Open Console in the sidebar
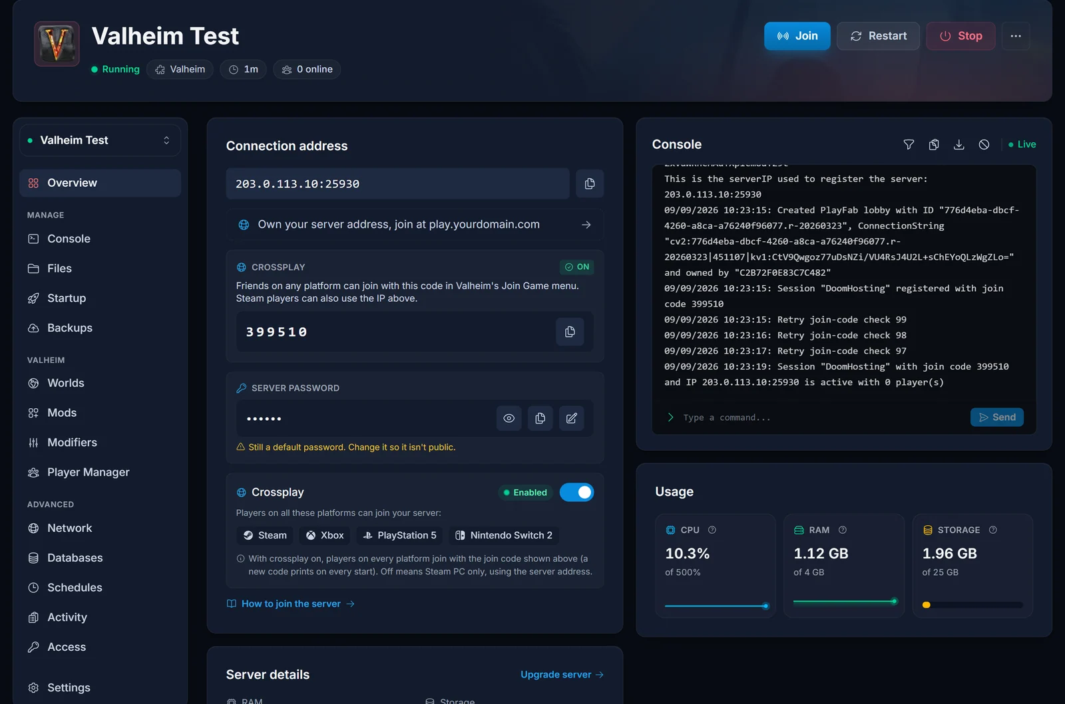This screenshot has height=704, width=1065. [100, 239]
